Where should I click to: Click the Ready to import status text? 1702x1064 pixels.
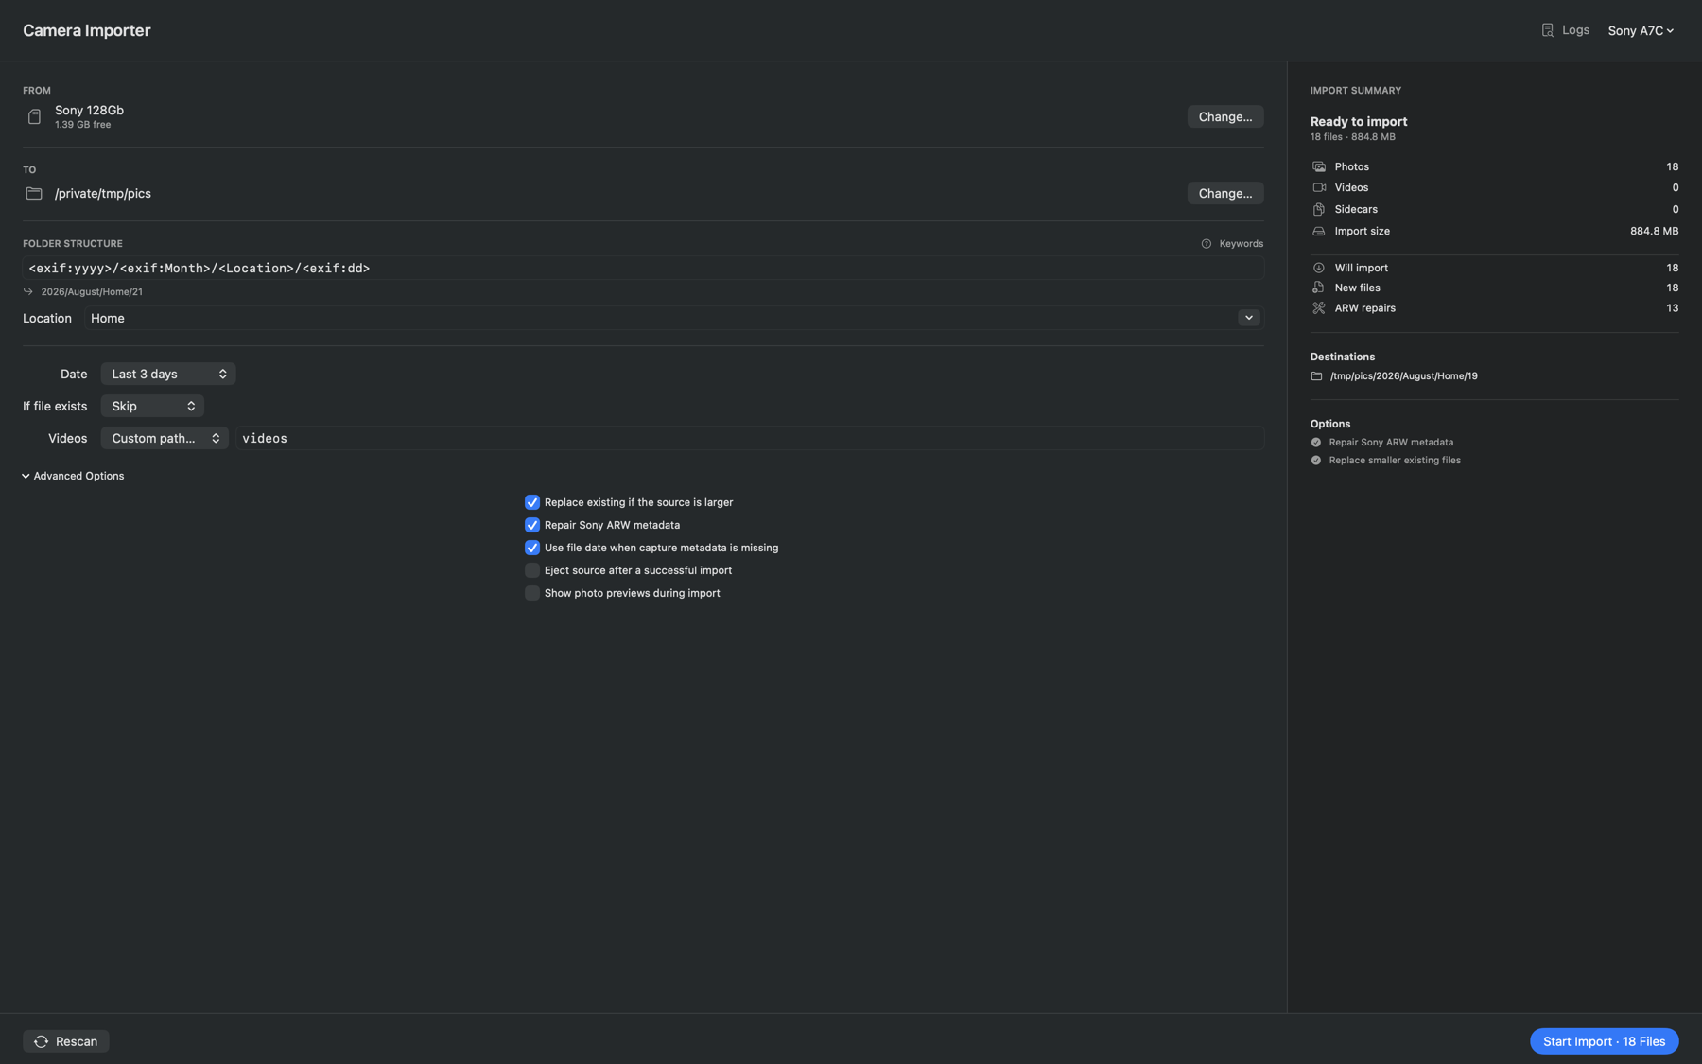click(x=1359, y=121)
